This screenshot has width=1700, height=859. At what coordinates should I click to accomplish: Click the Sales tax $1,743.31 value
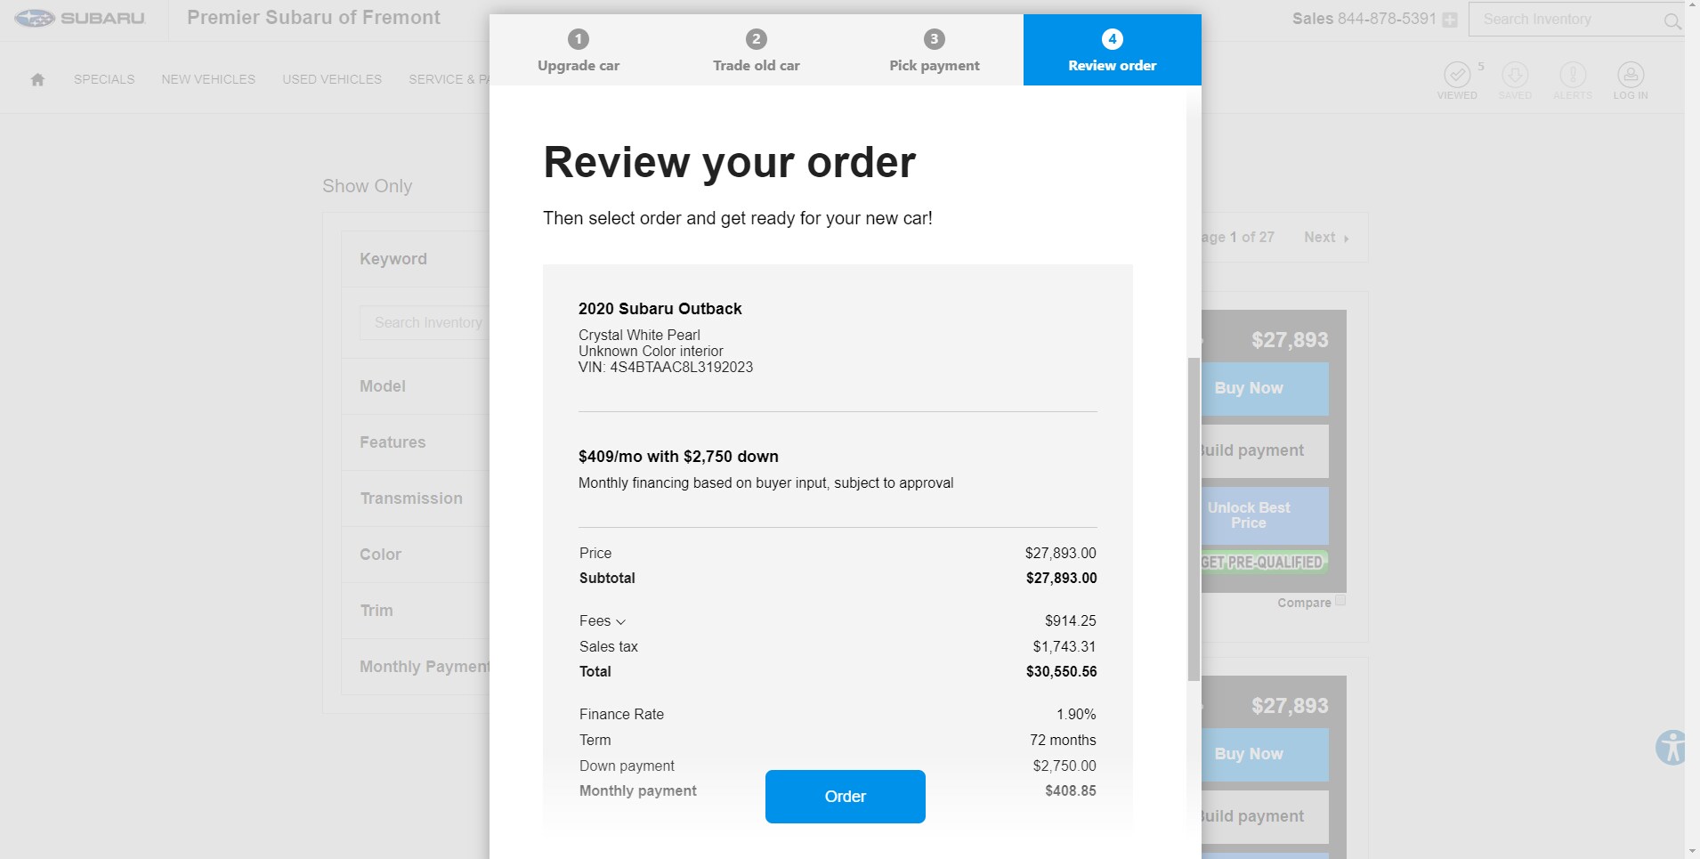pyautogui.click(x=1065, y=647)
